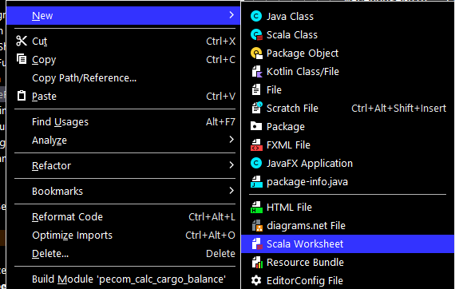This screenshot has width=455, height=289.
Task: Click the Kotlin Class/File icon
Action: click(x=257, y=71)
